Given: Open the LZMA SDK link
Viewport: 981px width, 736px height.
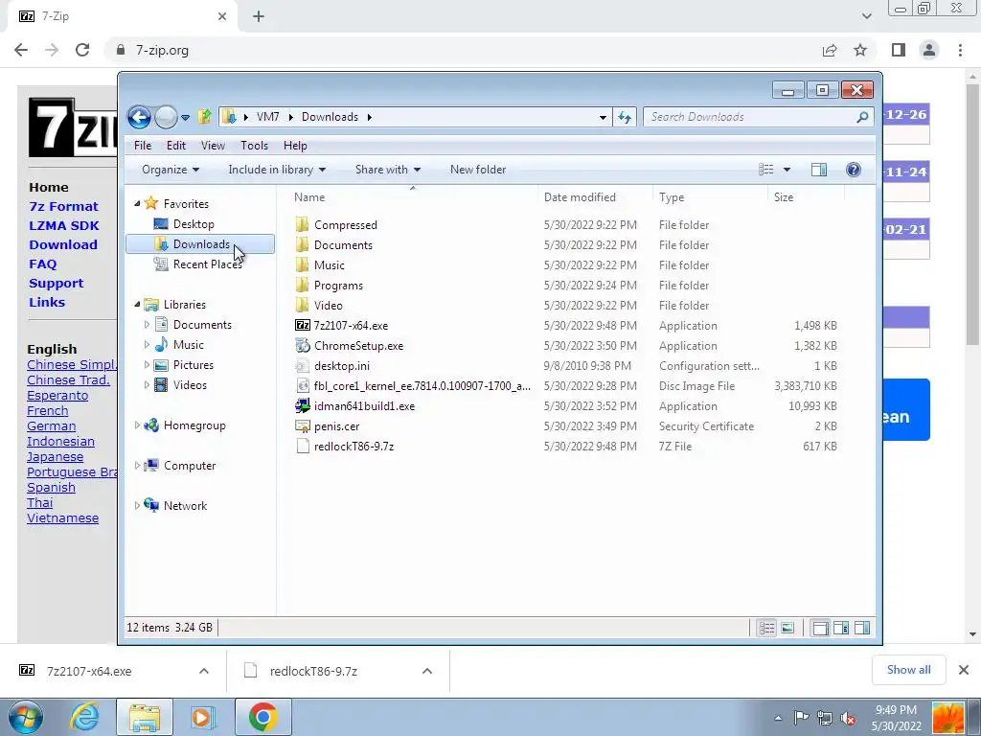Looking at the screenshot, I should (64, 225).
